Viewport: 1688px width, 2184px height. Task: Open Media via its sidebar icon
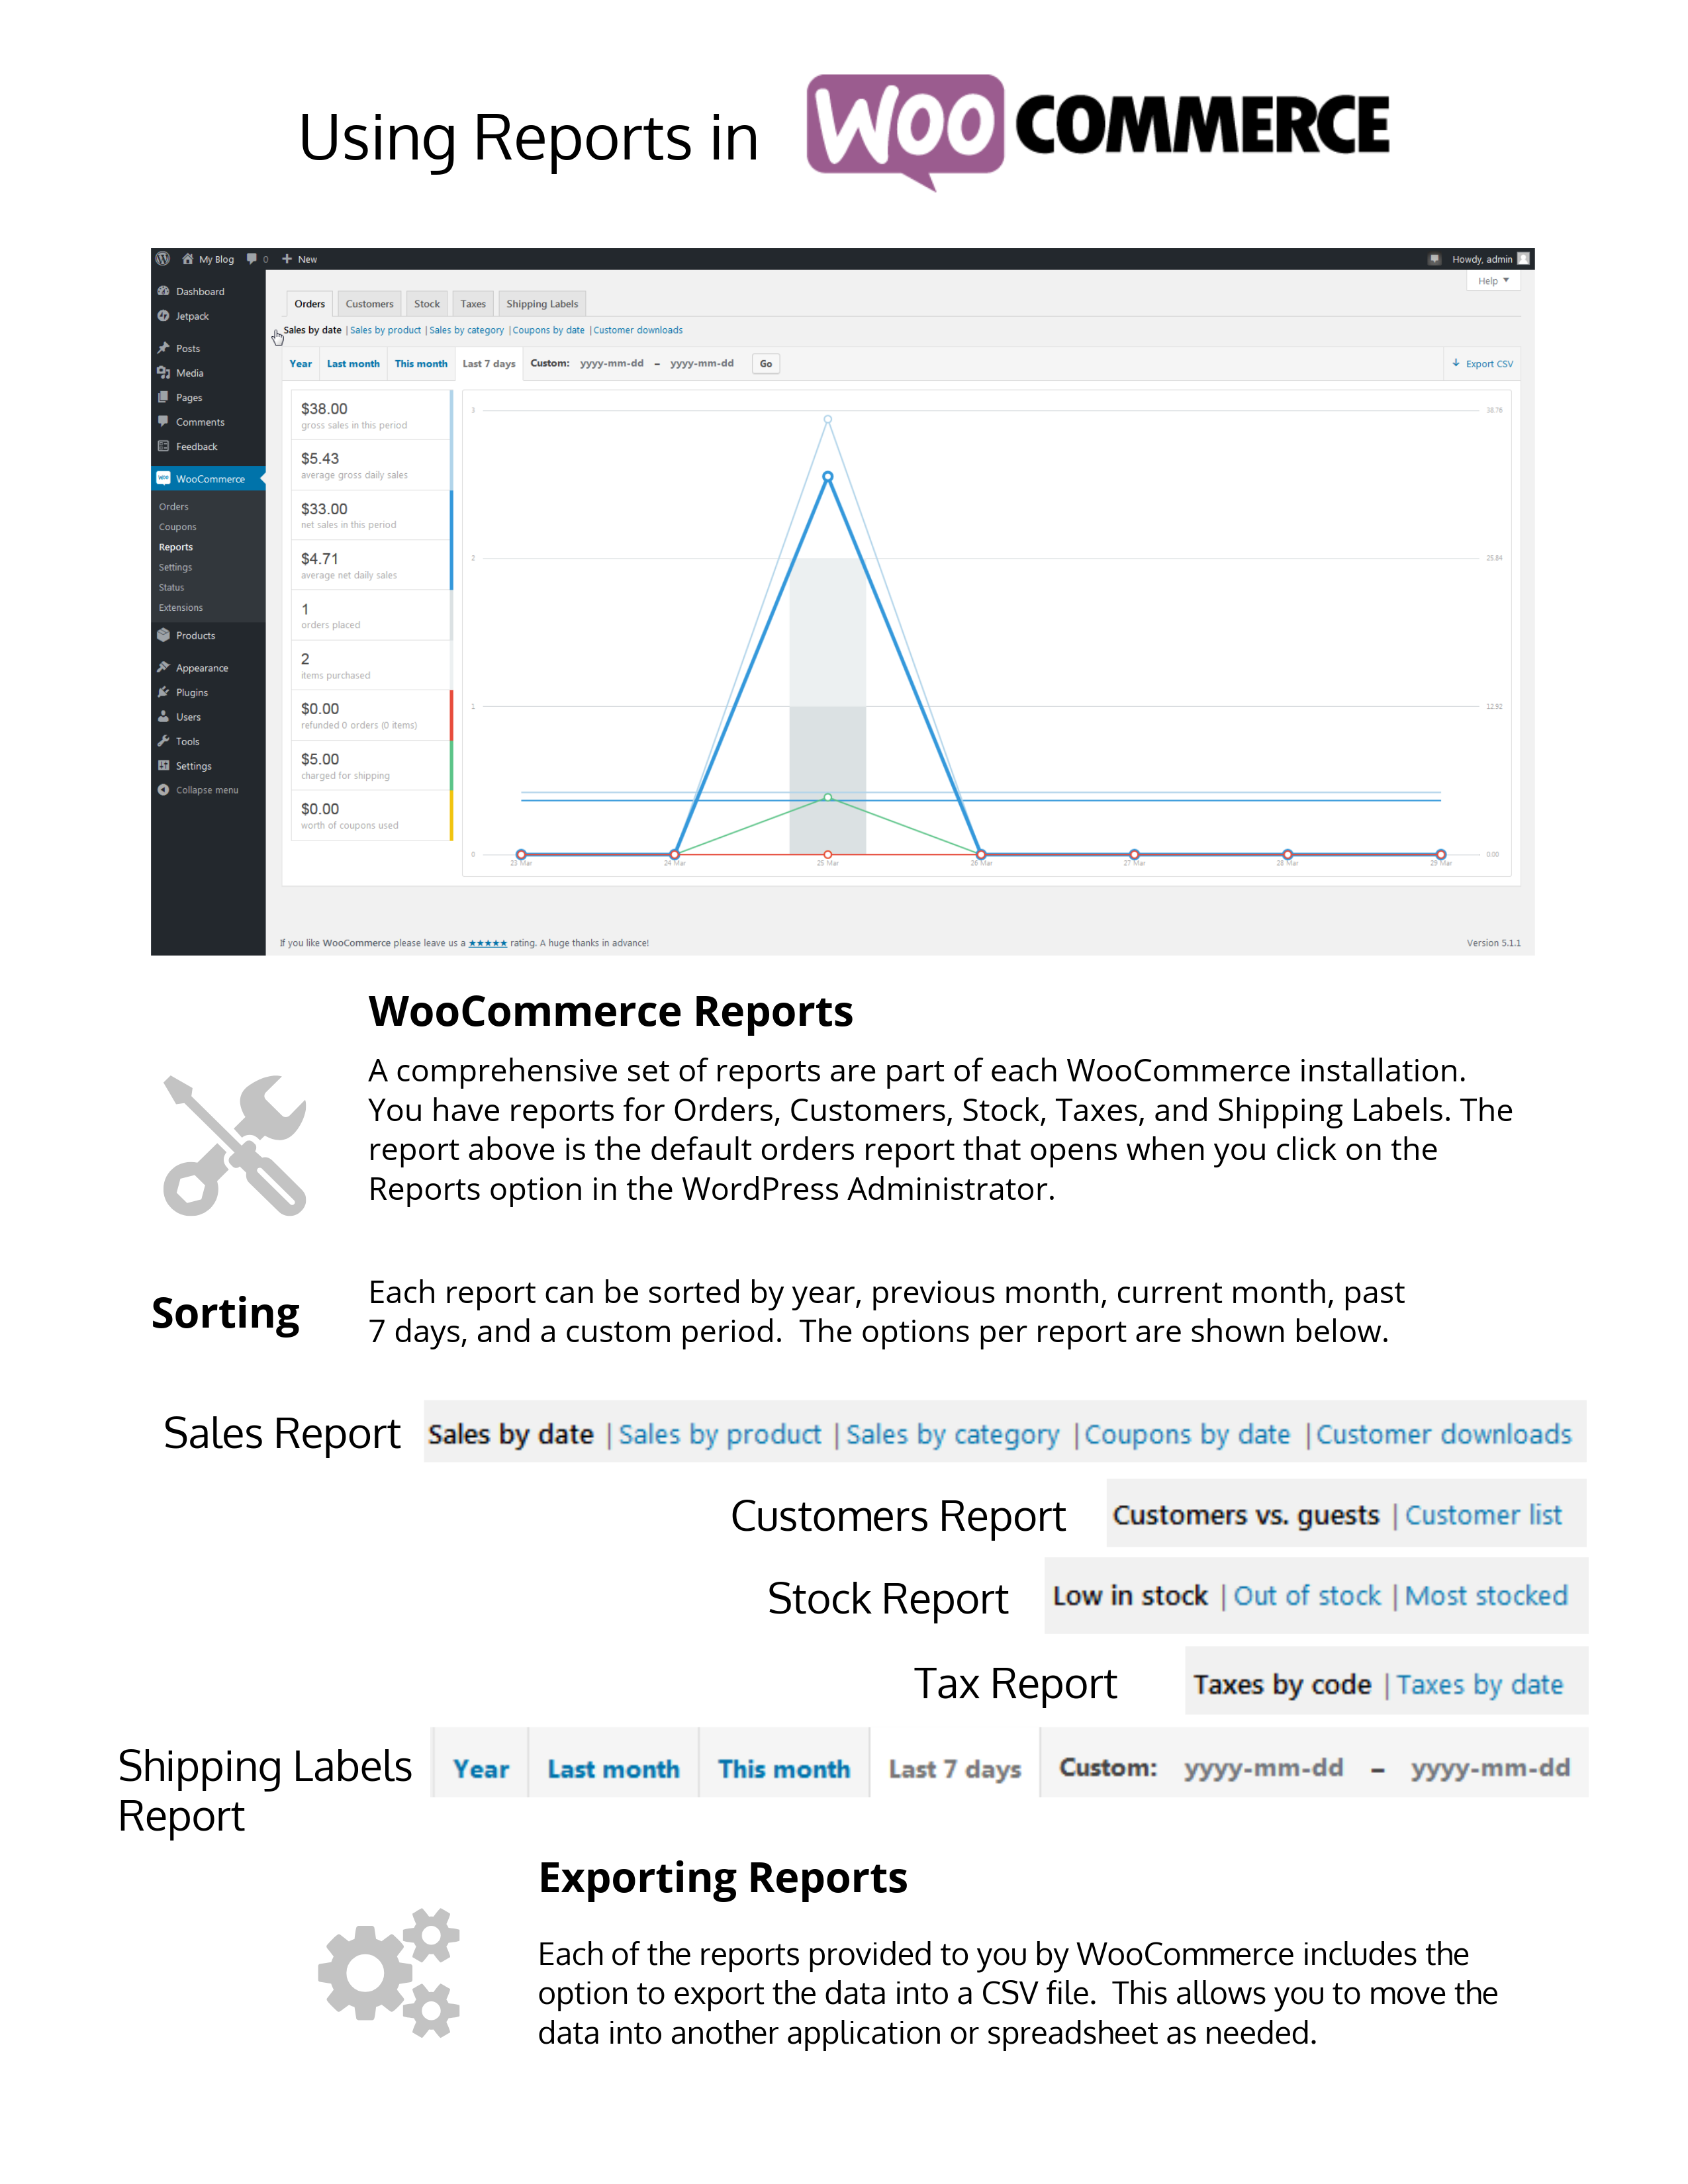(163, 373)
